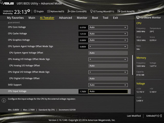Screen dimensions: 164x123
Task: Click CPU Analog I/O Voltage Offset field
Action: 108,66
